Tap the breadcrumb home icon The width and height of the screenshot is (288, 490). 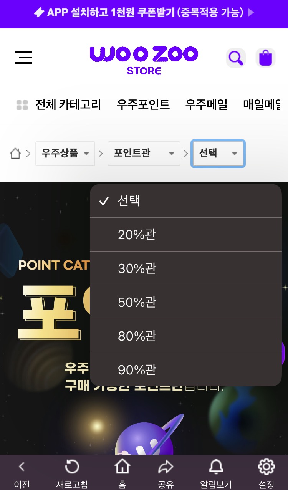pyautogui.click(x=15, y=154)
